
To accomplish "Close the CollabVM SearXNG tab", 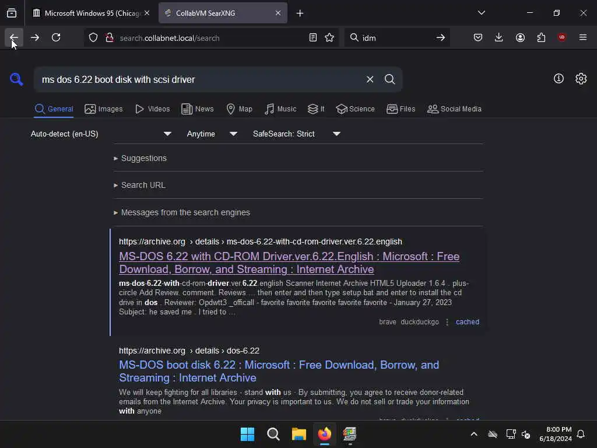I will [x=278, y=13].
